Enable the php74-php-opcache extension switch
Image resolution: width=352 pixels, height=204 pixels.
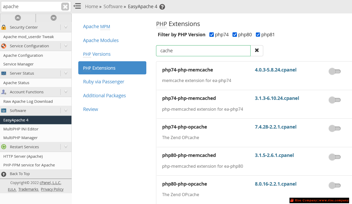[x=335, y=128]
